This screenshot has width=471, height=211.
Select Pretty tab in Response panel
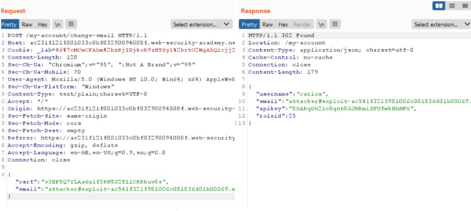249,24
